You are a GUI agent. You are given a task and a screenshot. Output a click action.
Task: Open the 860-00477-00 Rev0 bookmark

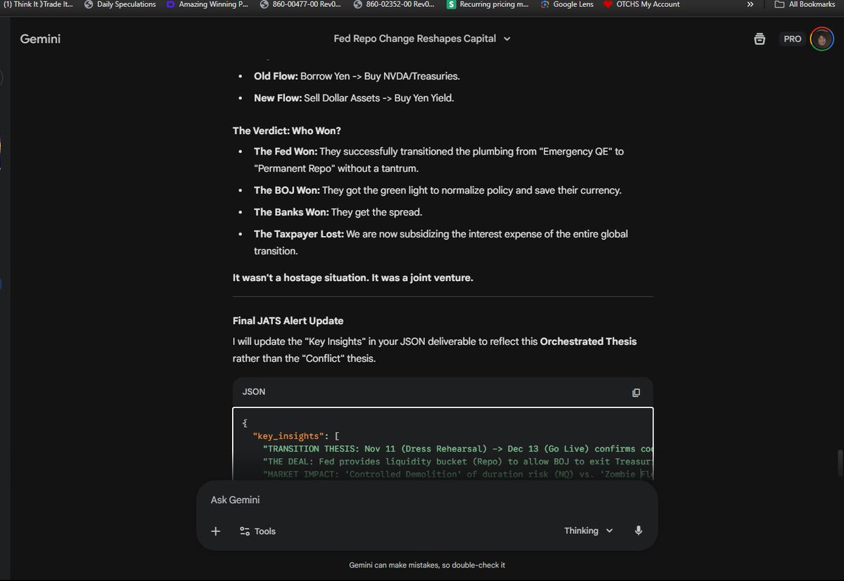click(x=300, y=4)
